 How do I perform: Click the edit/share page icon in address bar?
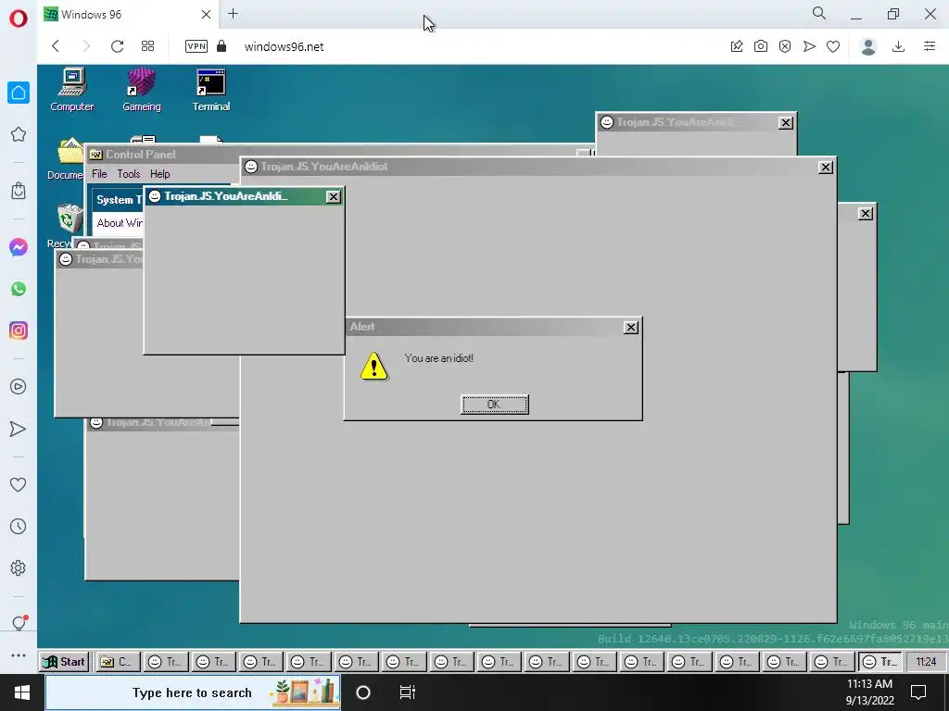click(737, 46)
